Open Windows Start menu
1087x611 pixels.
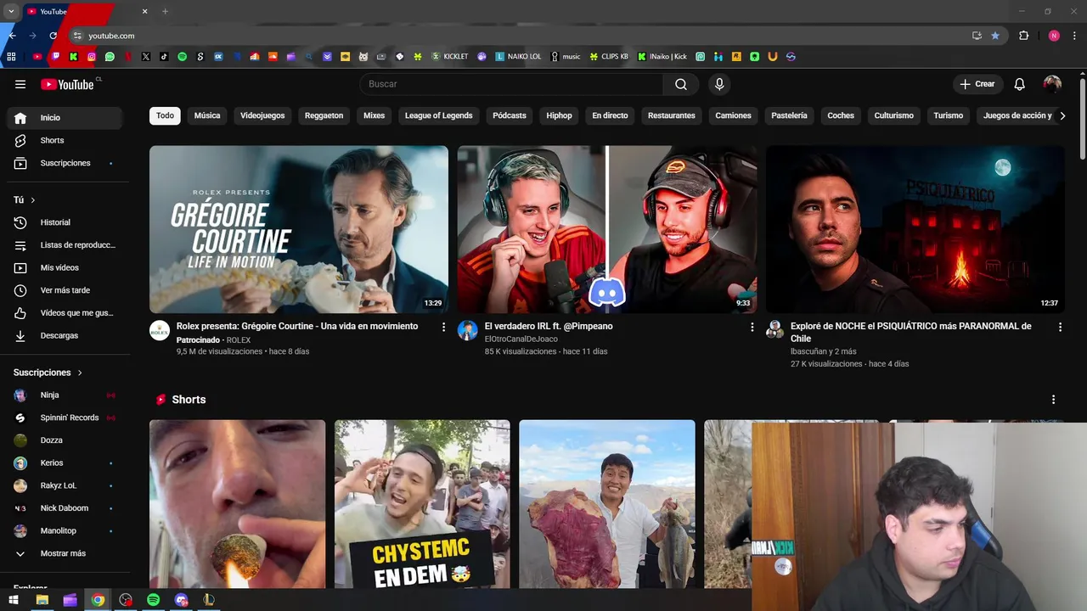14,600
